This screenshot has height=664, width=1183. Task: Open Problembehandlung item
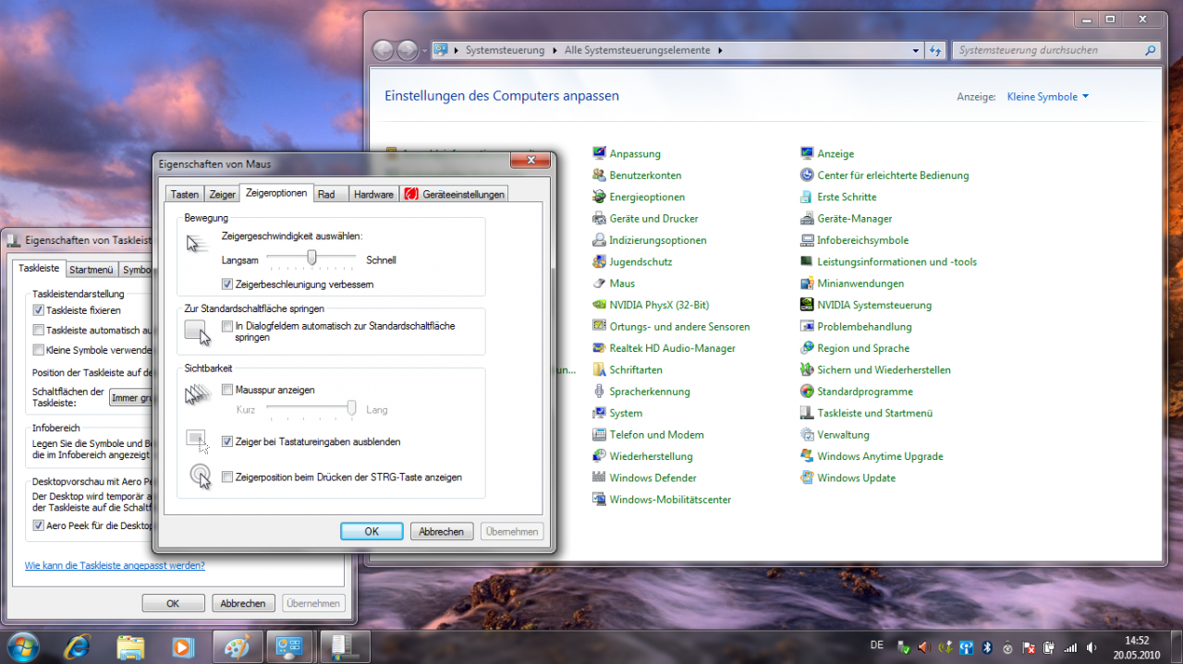(x=856, y=327)
